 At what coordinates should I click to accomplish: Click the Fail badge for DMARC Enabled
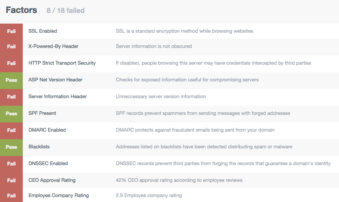point(11,130)
